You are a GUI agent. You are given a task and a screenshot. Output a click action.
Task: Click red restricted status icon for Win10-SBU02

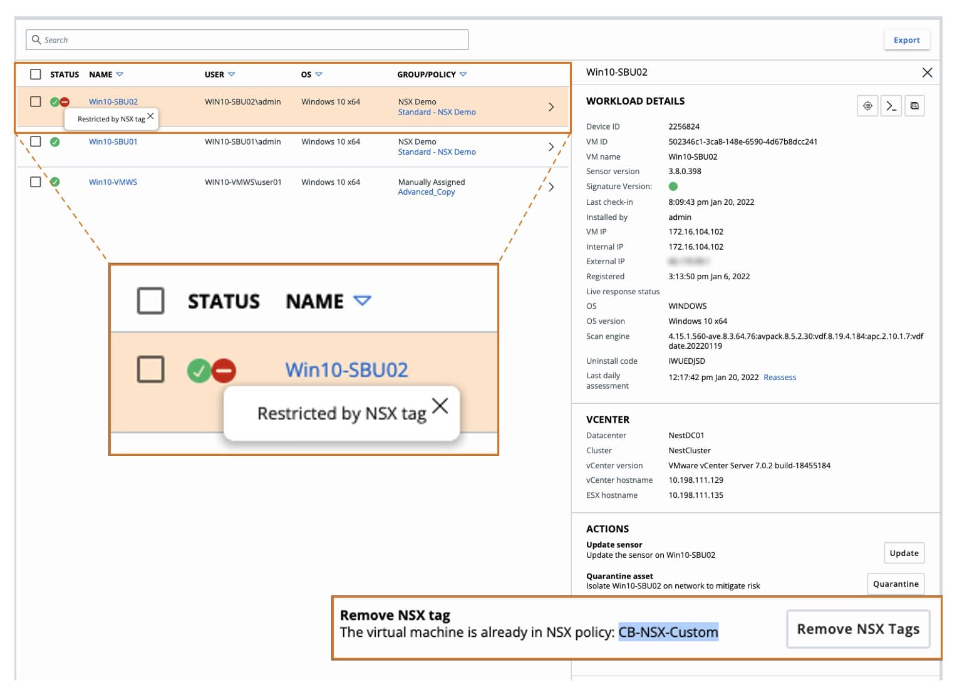[x=65, y=102]
